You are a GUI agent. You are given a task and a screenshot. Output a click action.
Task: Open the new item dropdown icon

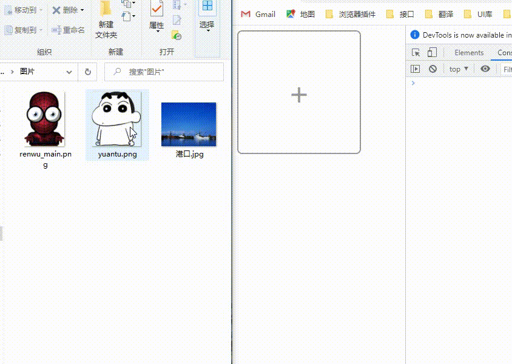pos(129,4)
